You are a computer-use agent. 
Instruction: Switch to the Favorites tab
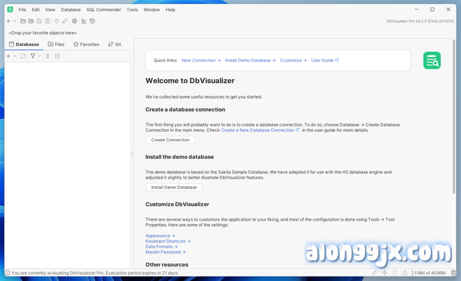pyautogui.click(x=86, y=45)
